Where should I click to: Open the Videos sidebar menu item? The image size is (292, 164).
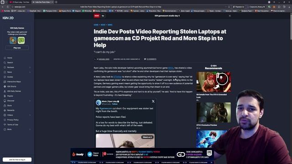click(10, 115)
